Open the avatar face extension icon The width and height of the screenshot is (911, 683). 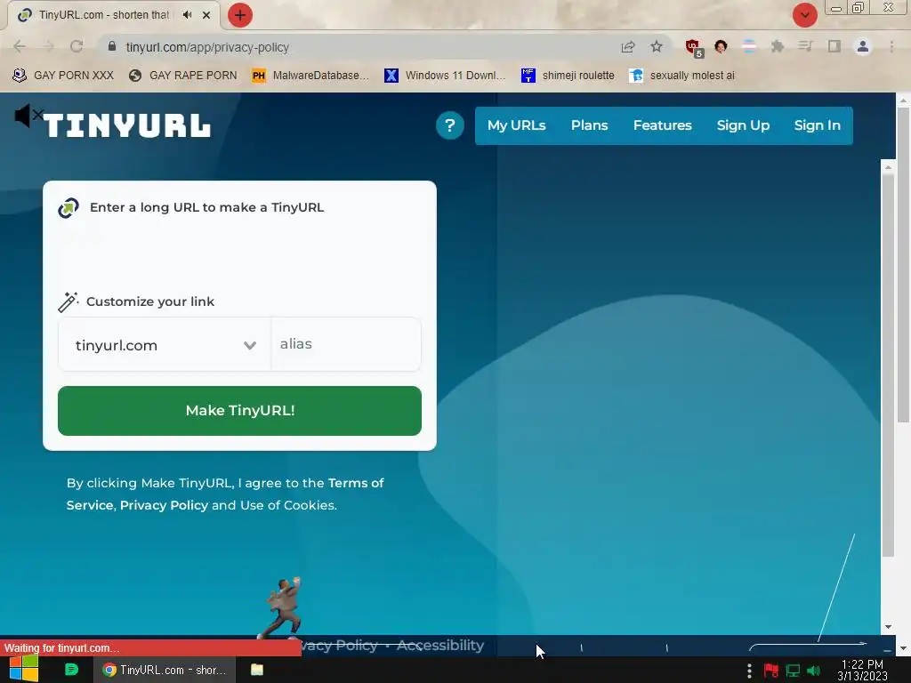(x=721, y=46)
